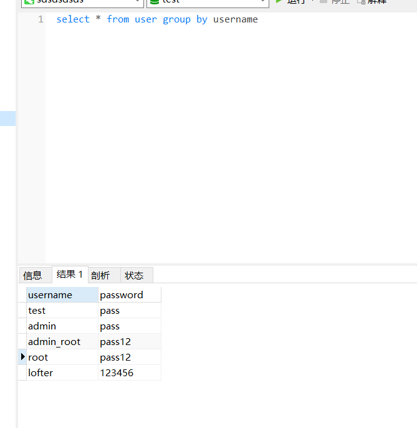Image resolution: width=417 pixels, height=428 pixels.
Task: Show the 状态 tab
Action: (137, 275)
